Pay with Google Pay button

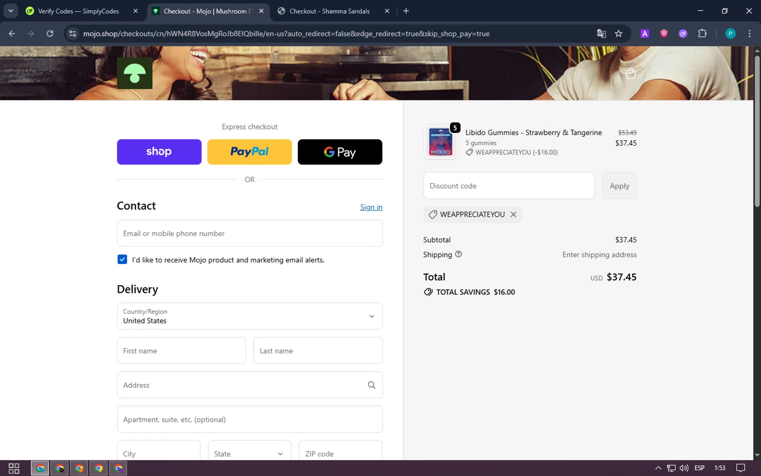click(x=340, y=152)
